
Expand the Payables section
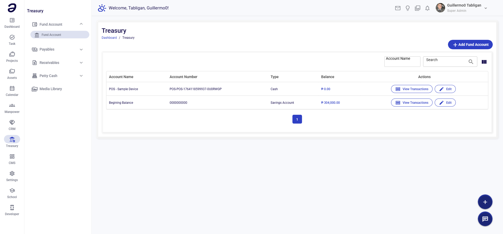coord(81,50)
